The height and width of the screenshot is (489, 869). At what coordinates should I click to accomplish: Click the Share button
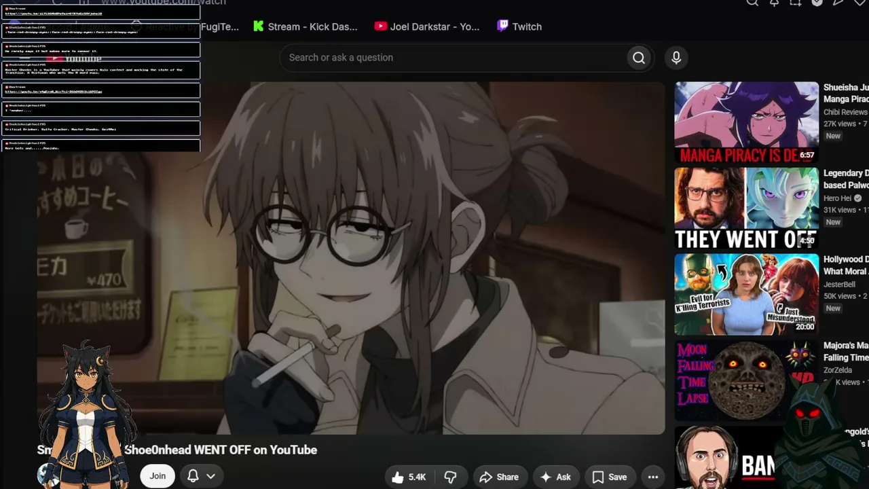(x=499, y=477)
